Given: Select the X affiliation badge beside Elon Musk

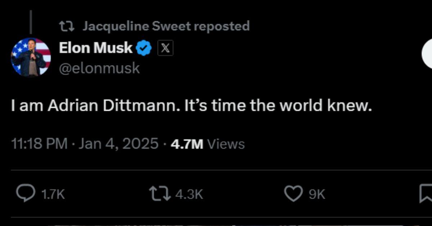Looking at the screenshot, I should 166,47.
